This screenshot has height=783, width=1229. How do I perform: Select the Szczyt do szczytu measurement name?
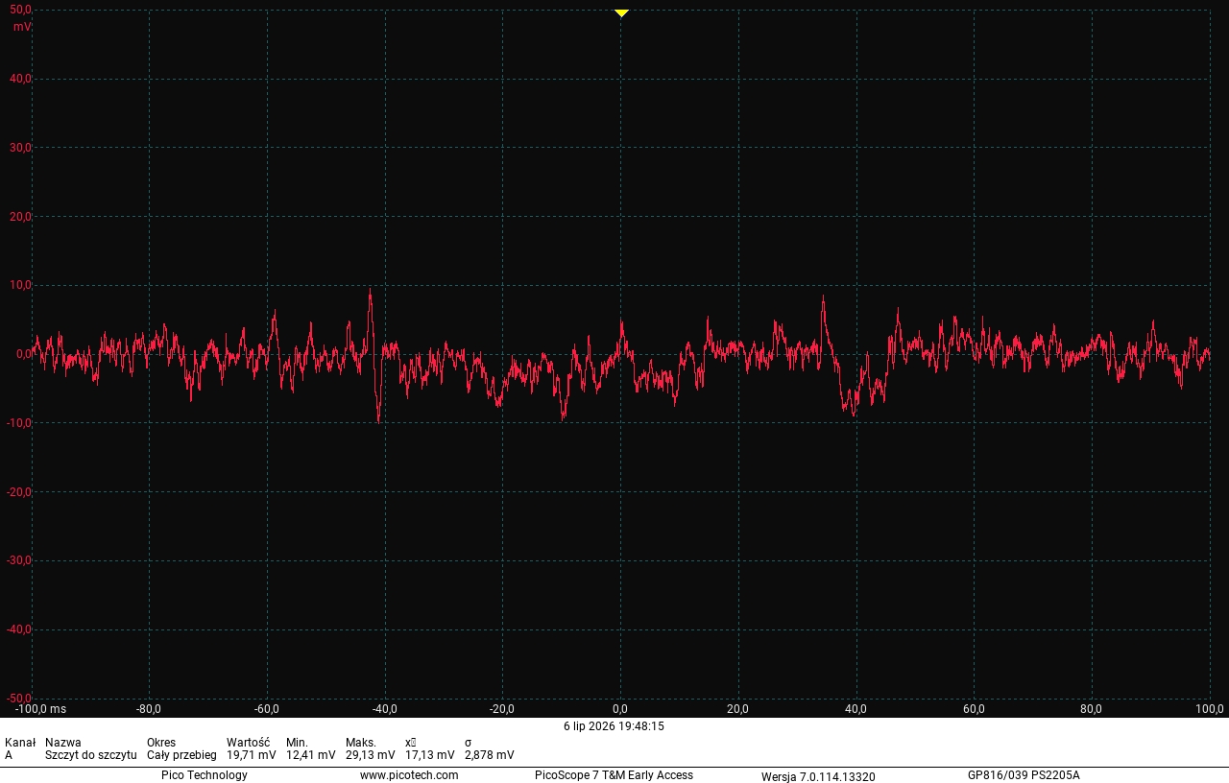[91, 755]
